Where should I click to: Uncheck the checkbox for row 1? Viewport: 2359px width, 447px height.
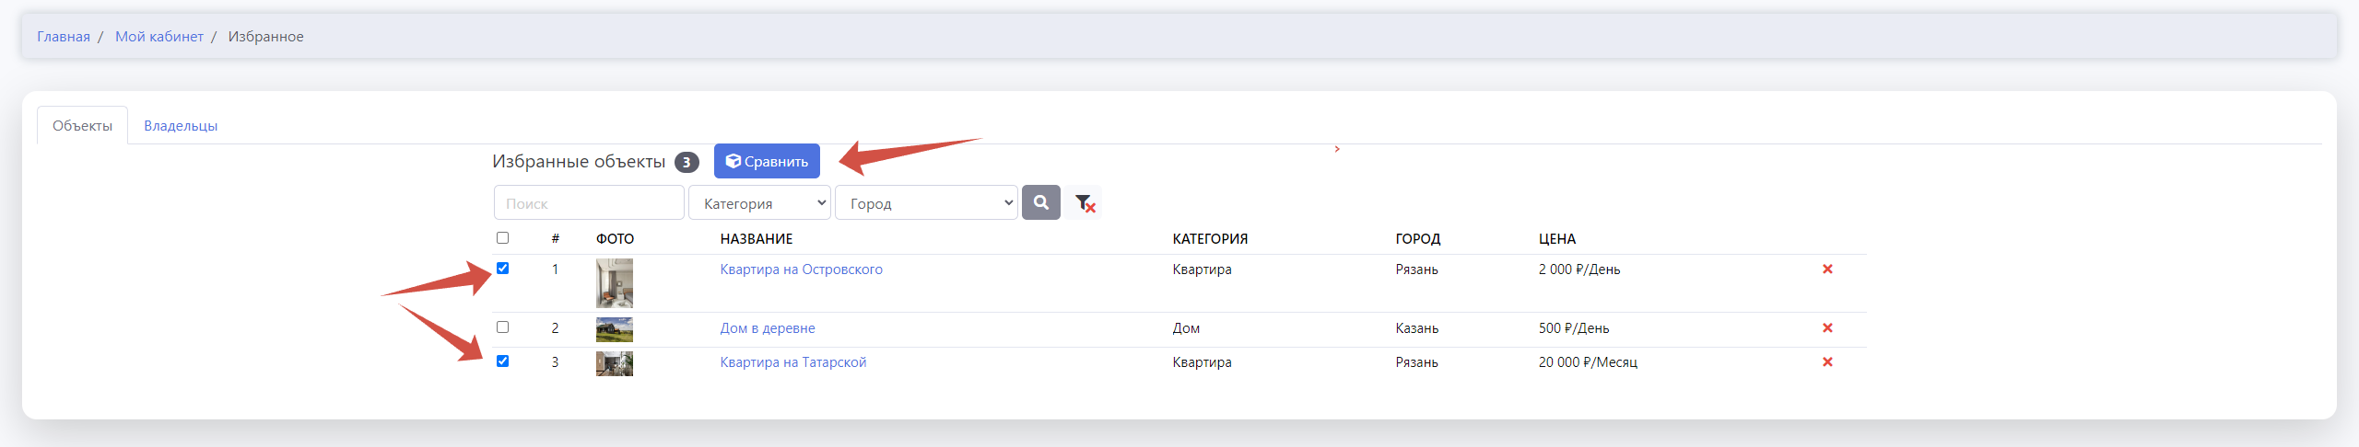pos(502,269)
